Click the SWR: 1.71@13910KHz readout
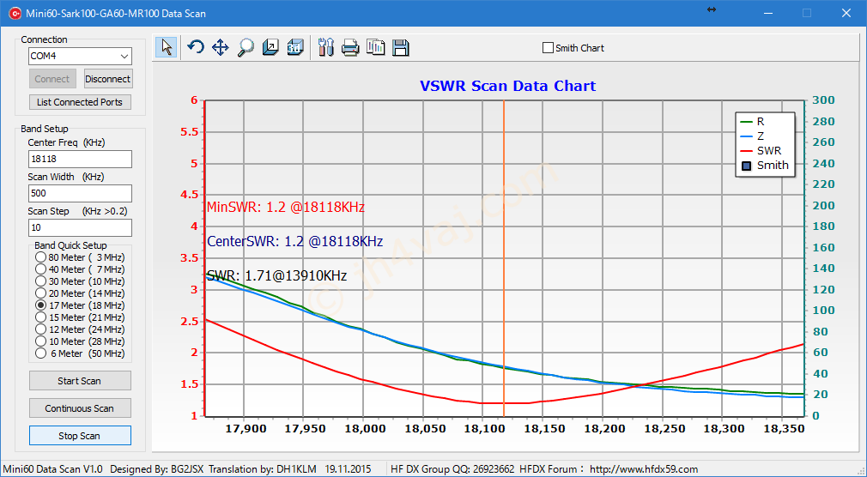 pos(276,275)
